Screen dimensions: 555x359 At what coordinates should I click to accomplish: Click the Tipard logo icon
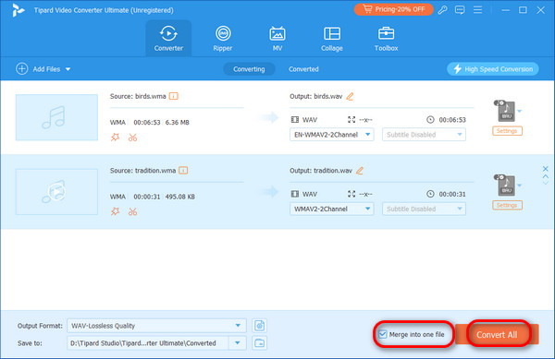pos(18,10)
